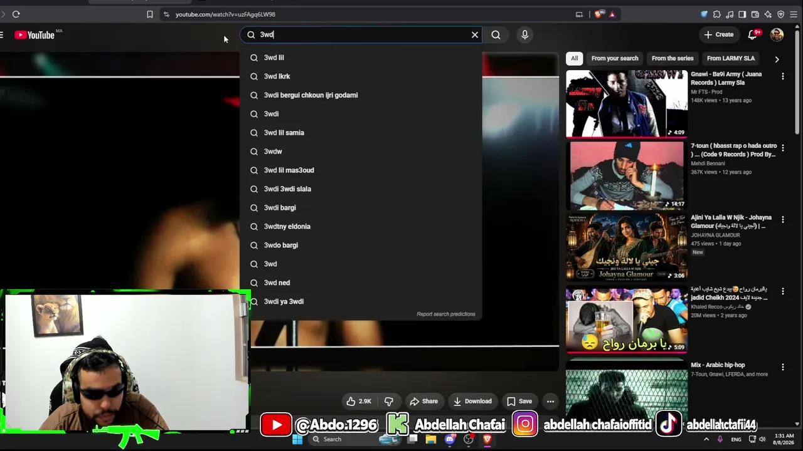Switch to Brave browser in taskbar
Viewport: 803px width, 451px height.
[x=487, y=440]
